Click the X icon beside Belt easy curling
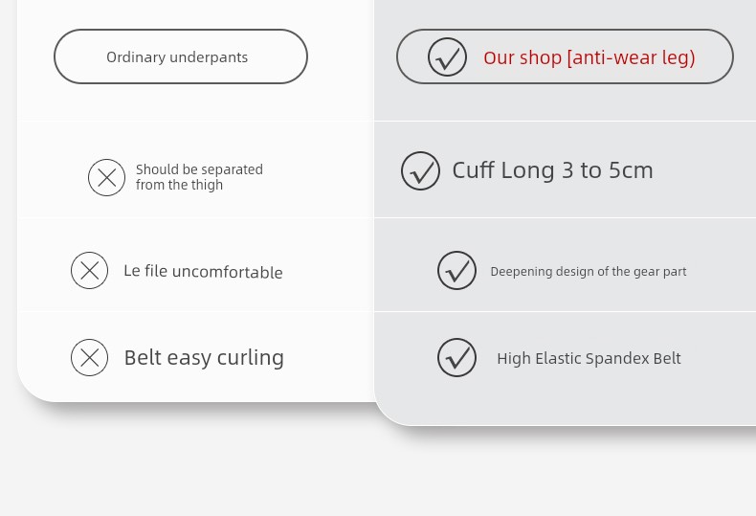The width and height of the screenshot is (756, 516). tap(89, 357)
